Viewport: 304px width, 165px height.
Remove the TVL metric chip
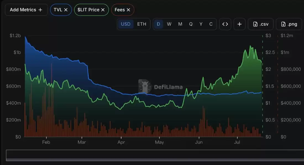66,10
